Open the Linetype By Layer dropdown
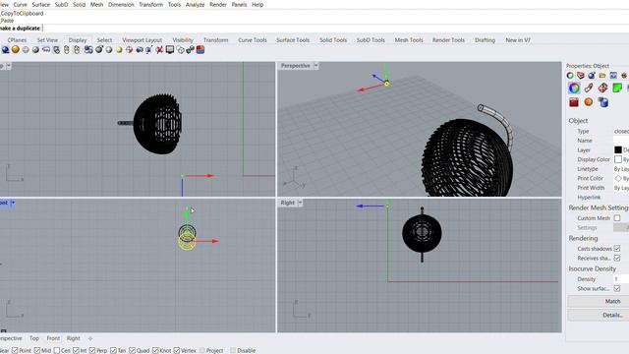Viewport: 629px width, 354px height. (621, 169)
